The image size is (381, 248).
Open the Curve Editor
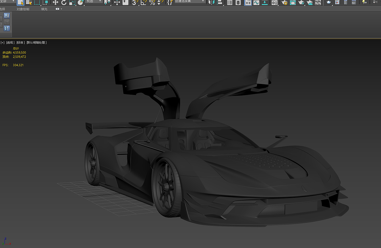click(256, 3)
